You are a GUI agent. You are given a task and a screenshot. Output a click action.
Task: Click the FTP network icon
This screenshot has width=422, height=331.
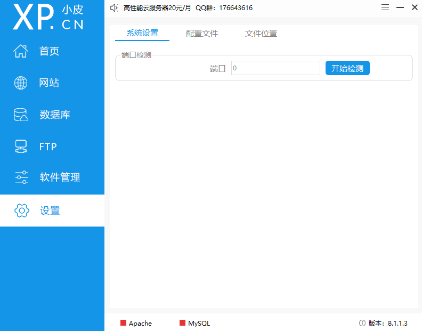[21, 147]
